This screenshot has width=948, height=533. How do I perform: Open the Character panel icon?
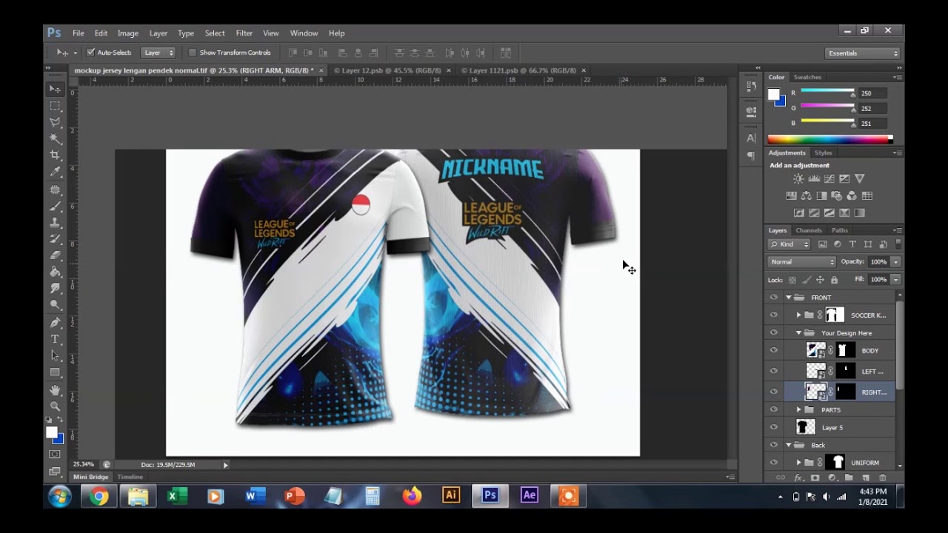click(x=751, y=138)
